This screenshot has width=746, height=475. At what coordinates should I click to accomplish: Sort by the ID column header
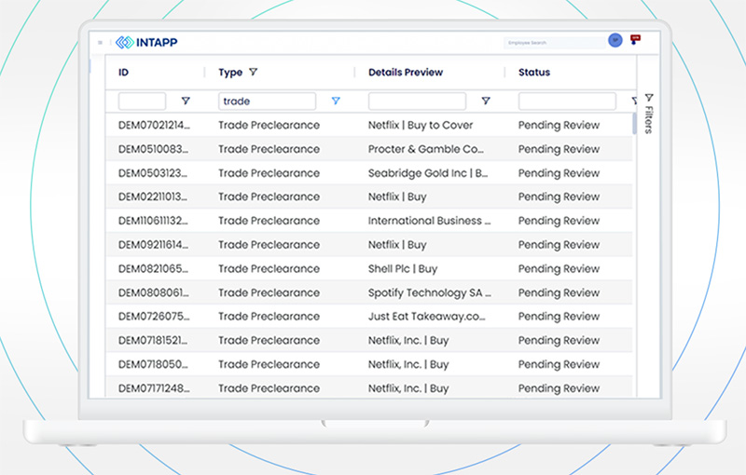click(123, 73)
